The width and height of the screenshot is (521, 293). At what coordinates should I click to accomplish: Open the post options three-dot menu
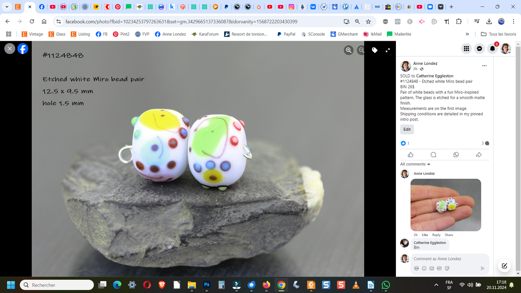tap(484, 66)
